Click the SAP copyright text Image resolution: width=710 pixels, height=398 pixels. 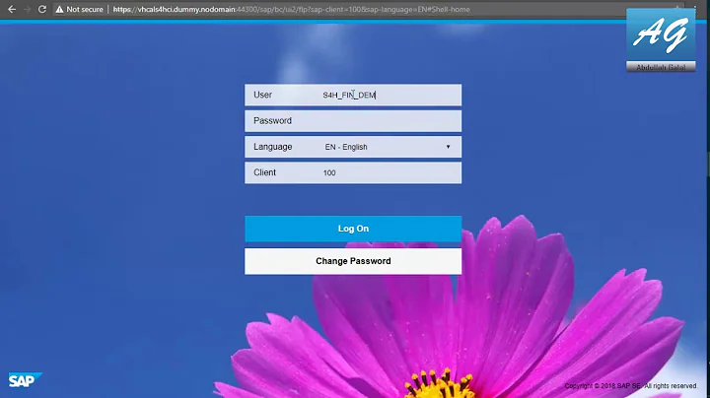pos(631,386)
